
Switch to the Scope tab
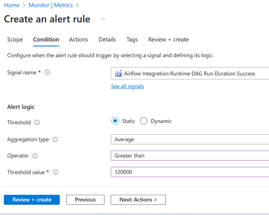(x=15, y=40)
